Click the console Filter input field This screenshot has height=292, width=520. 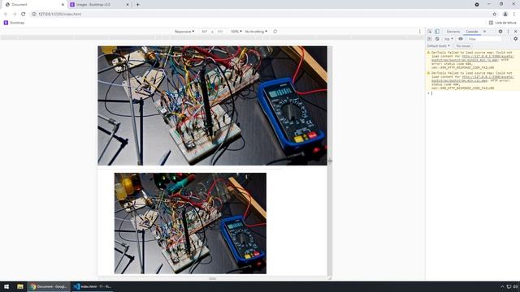point(484,39)
